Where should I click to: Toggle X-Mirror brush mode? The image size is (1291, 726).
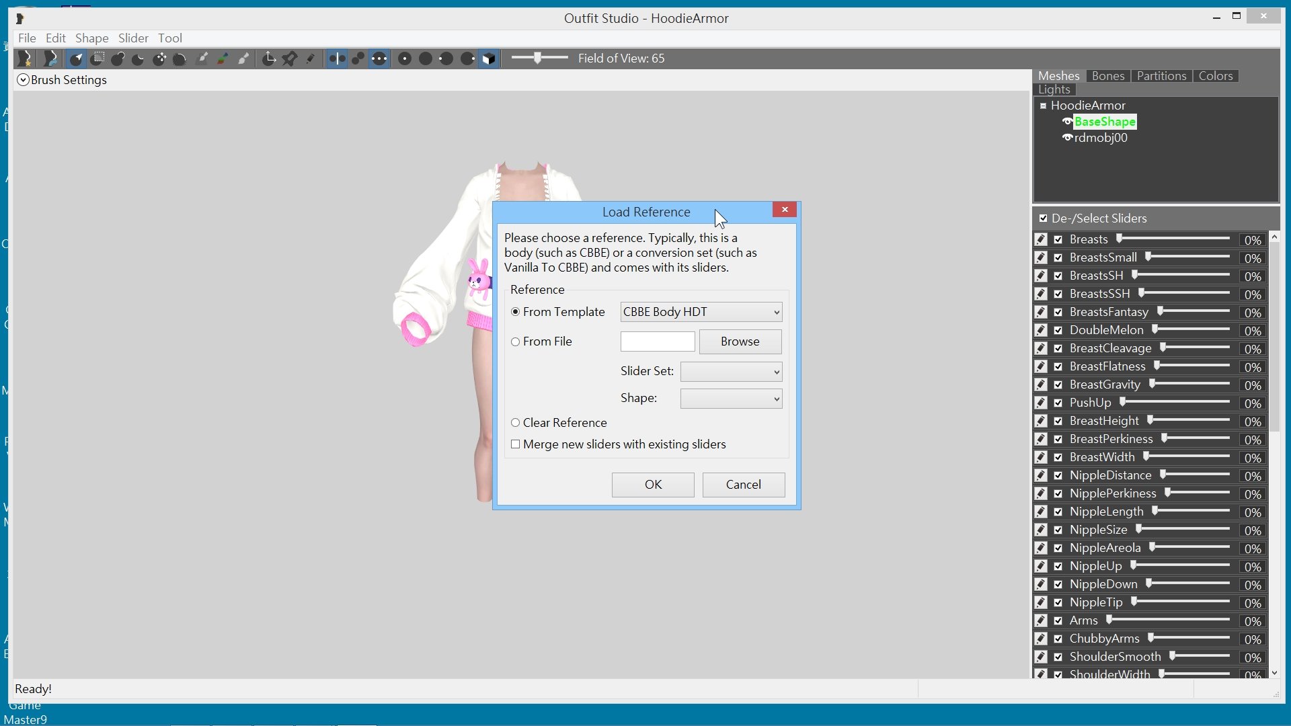[338, 59]
